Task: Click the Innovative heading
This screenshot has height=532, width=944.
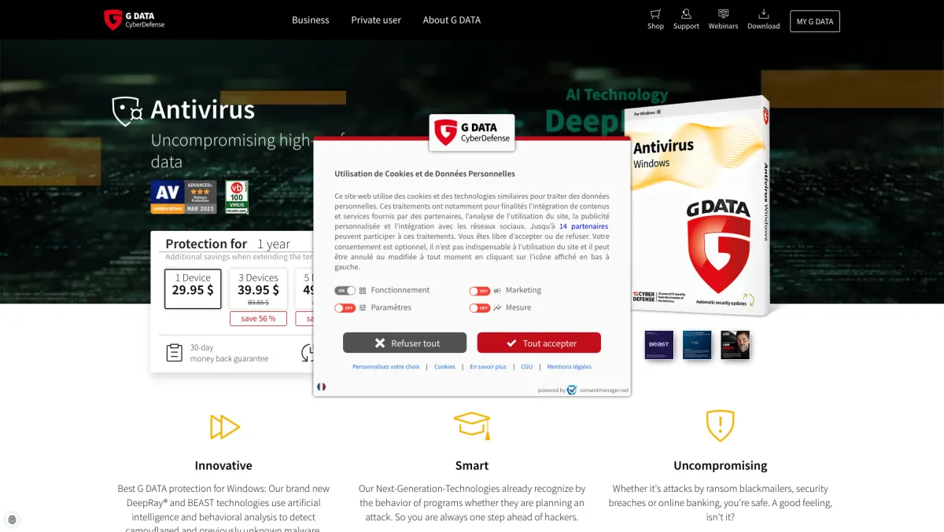Action: 223,465
